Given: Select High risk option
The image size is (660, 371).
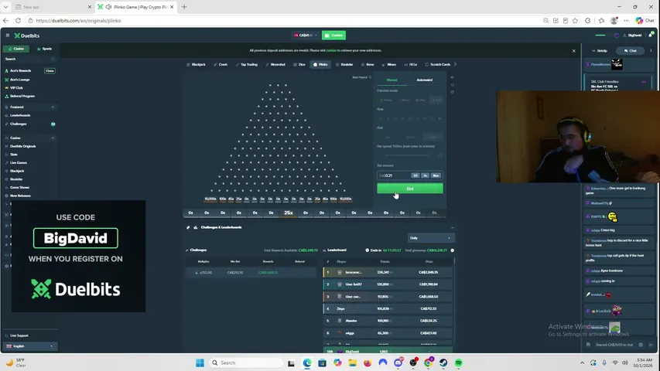Looking at the screenshot, I should tap(433, 137).
